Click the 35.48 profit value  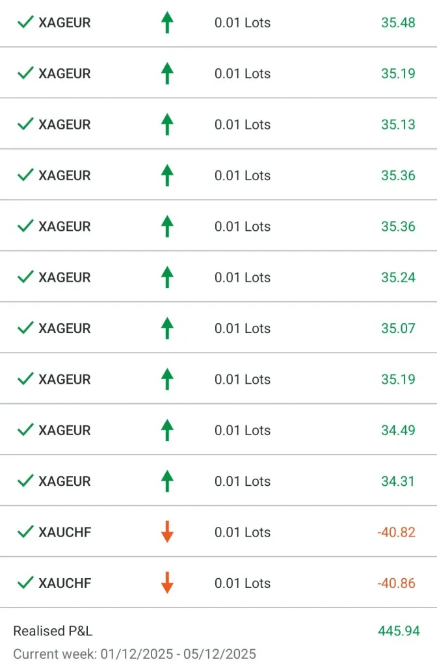[x=398, y=23]
